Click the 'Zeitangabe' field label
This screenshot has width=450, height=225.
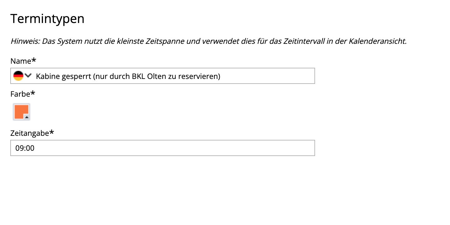tap(30, 133)
